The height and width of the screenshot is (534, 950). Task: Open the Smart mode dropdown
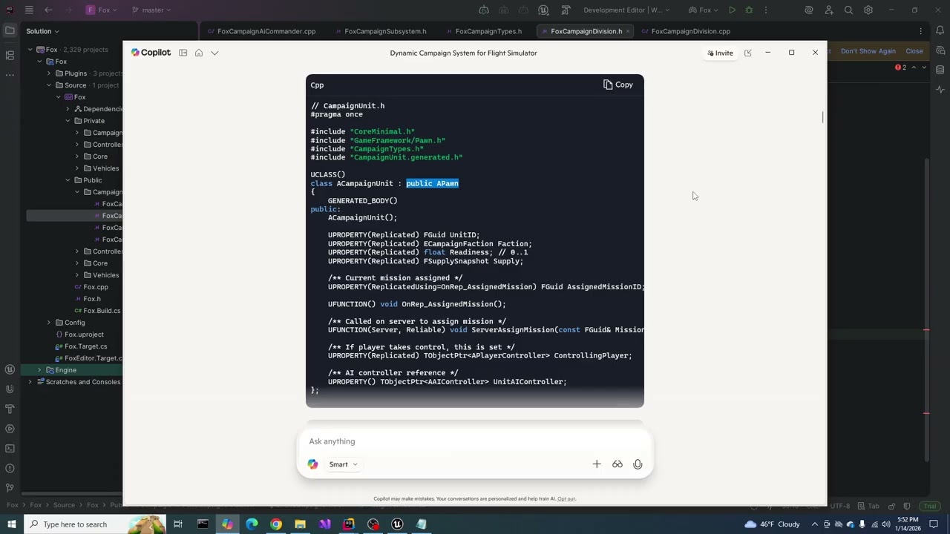pos(343,464)
